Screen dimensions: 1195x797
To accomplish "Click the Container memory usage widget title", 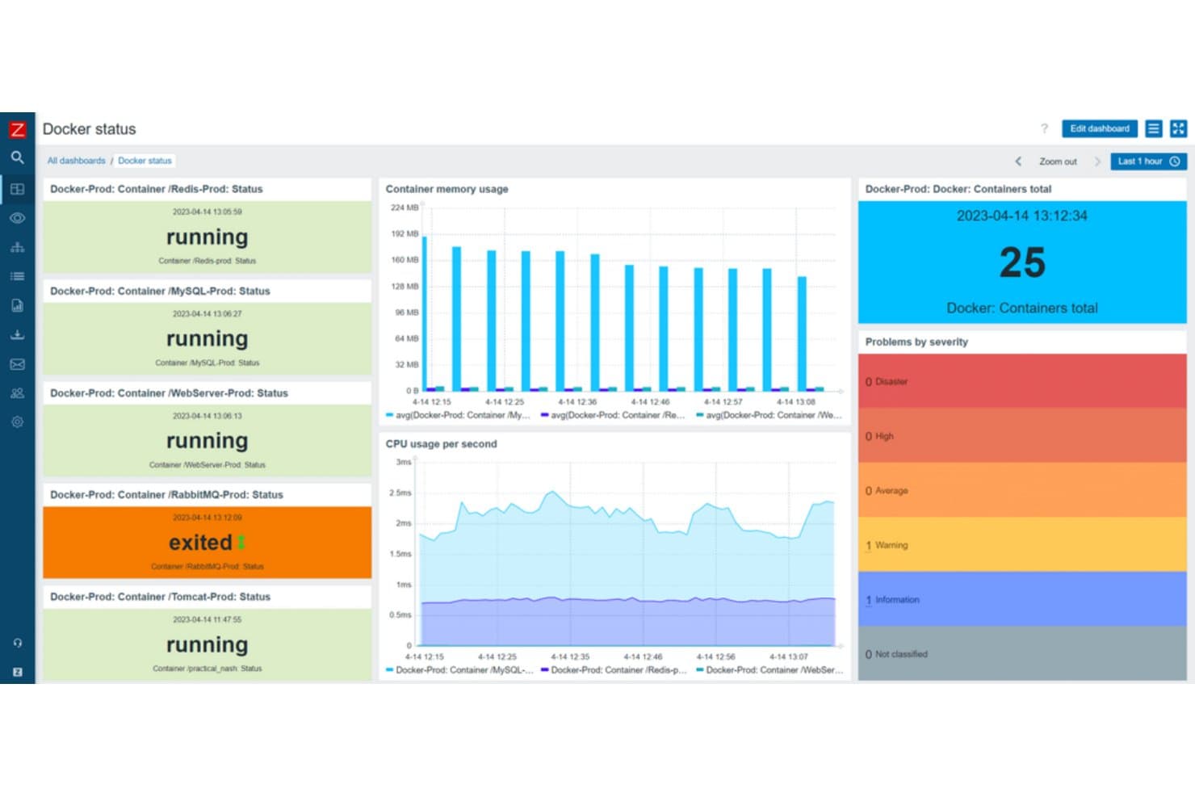I will point(447,189).
